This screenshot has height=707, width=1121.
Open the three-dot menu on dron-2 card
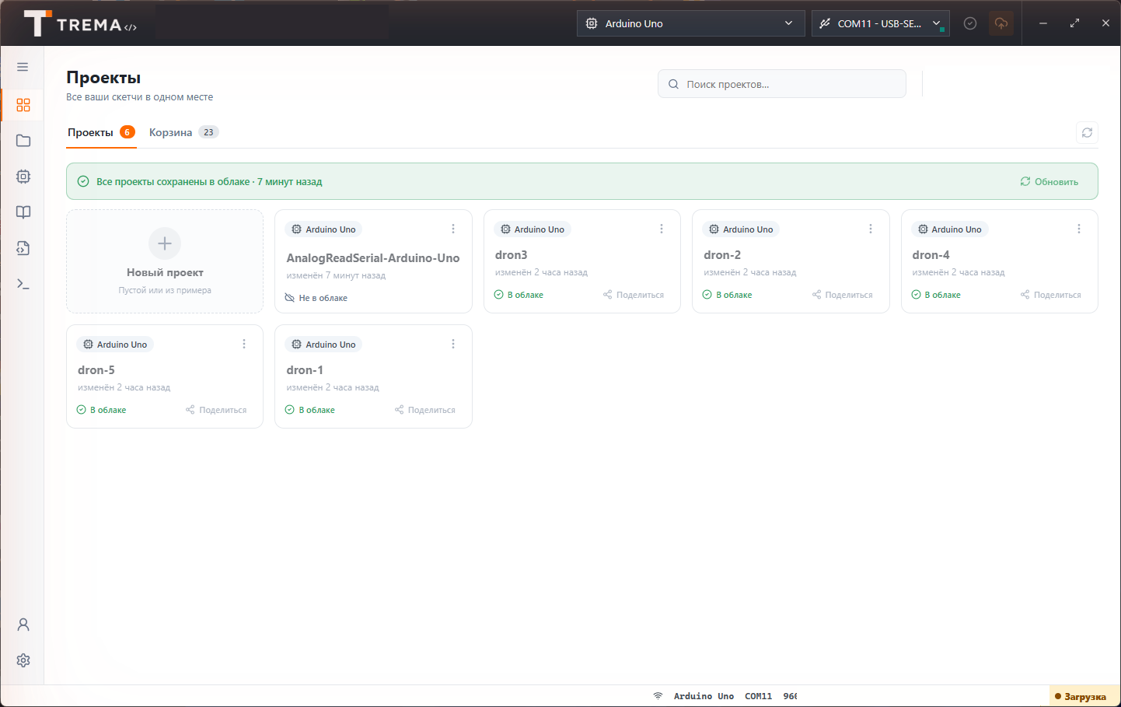pyautogui.click(x=871, y=229)
